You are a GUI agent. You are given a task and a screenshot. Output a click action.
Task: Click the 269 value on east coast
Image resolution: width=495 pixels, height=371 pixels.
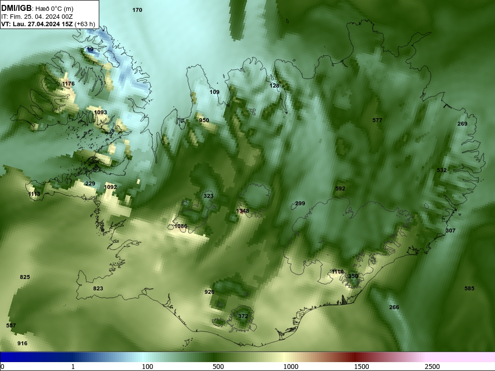tap(462, 124)
